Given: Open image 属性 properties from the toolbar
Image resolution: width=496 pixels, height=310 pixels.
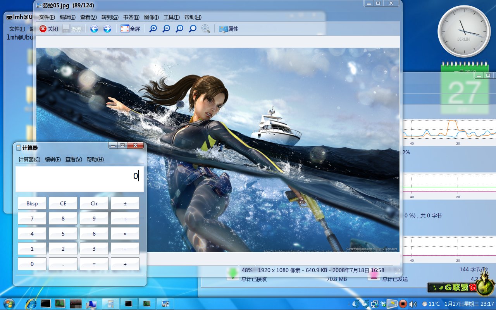Looking at the screenshot, I should click(229, 29).
